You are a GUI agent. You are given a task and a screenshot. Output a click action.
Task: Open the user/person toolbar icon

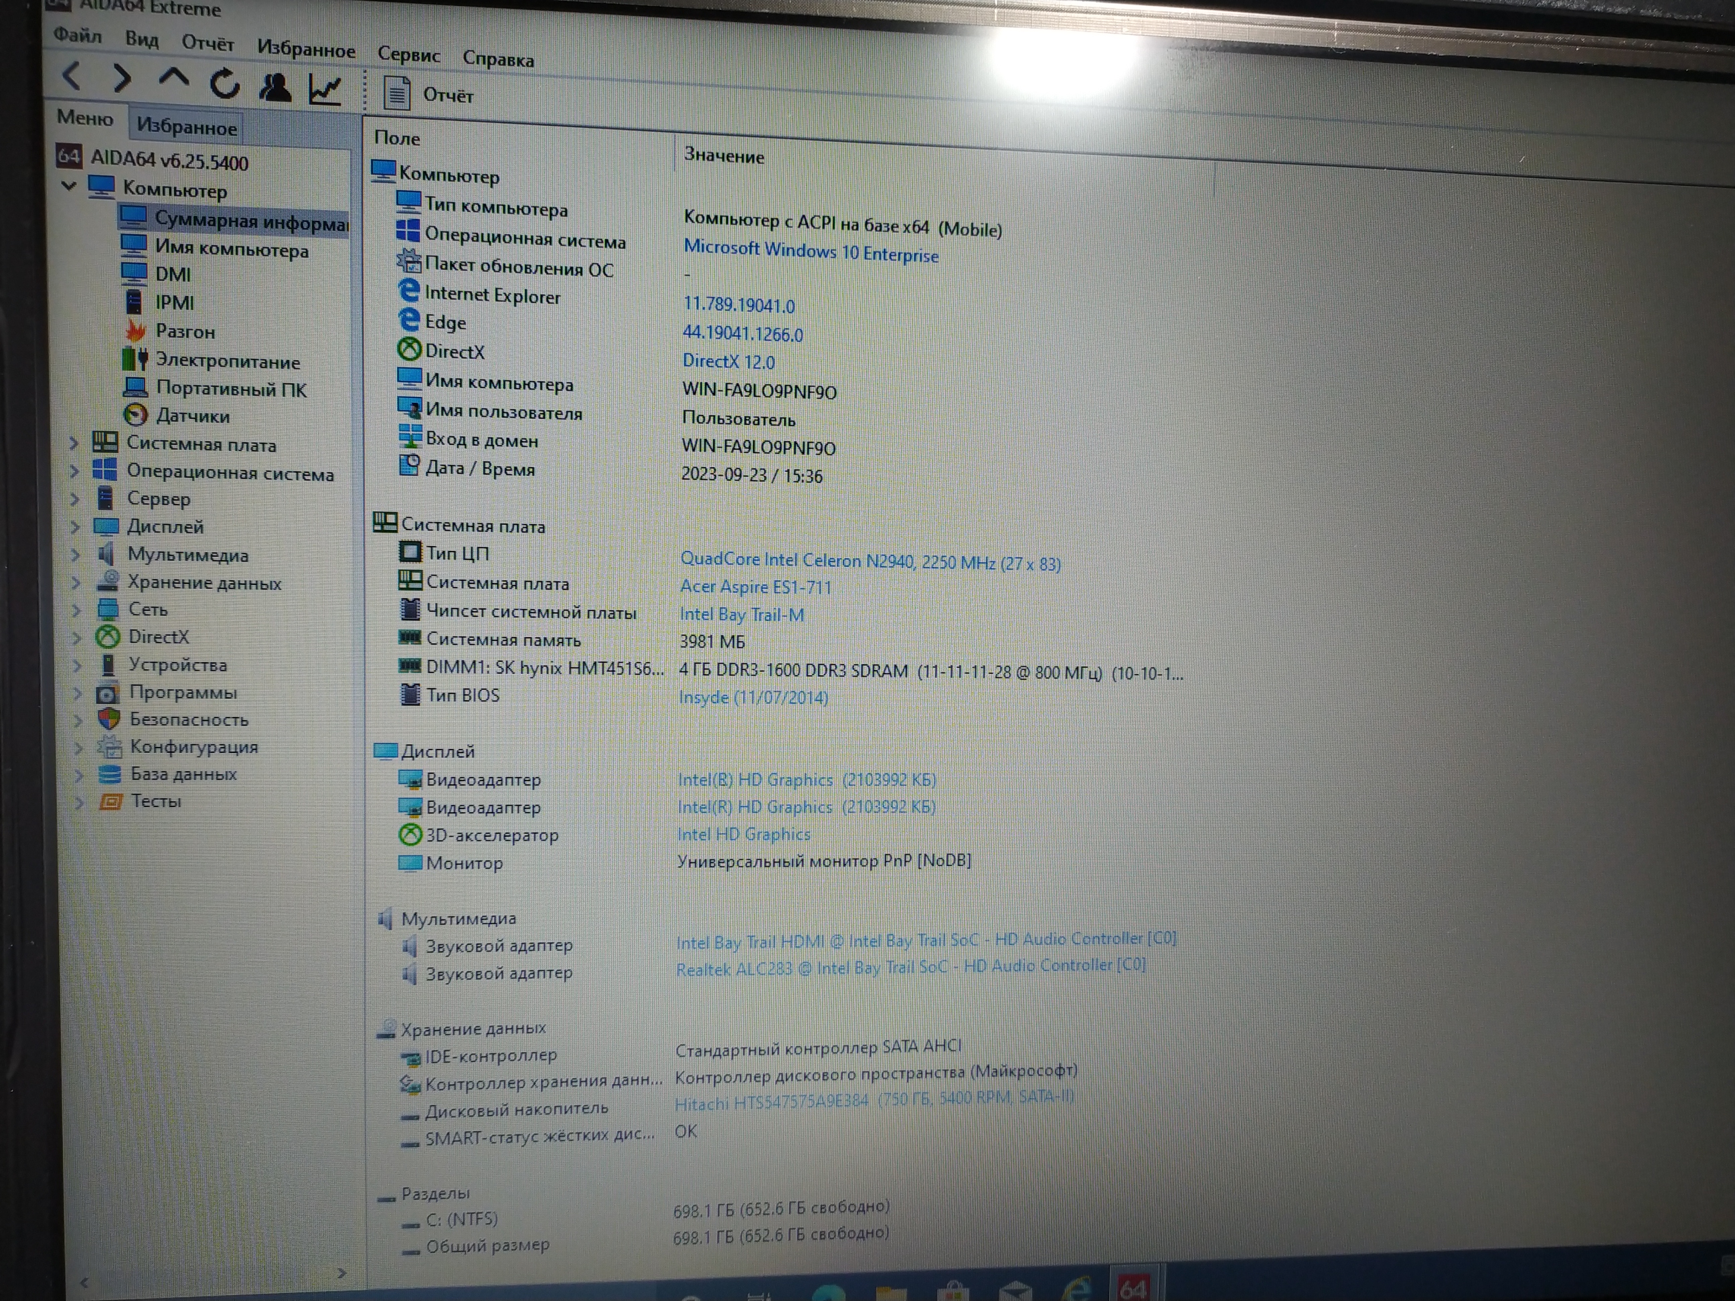274,87
